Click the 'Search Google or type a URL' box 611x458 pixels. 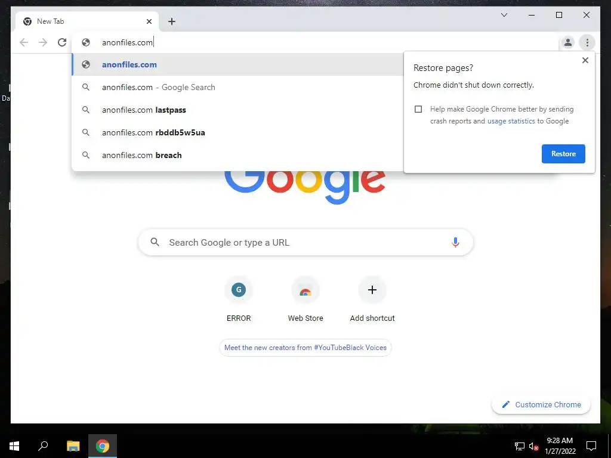[305, 242]
